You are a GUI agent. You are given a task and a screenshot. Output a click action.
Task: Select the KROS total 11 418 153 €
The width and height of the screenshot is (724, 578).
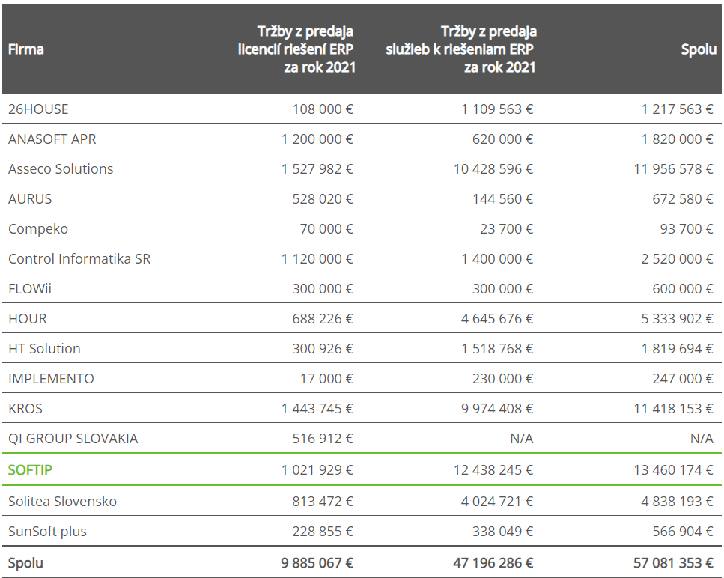pyautogui.click(x=673, y=409)
